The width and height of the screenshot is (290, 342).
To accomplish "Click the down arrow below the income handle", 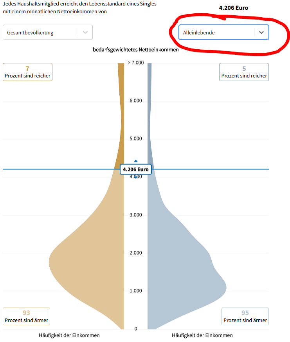I will tap(136, 177).
